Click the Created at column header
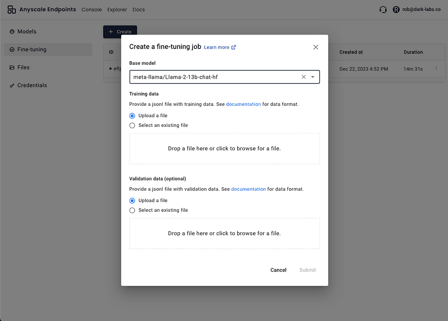 (x=351, y=52)
